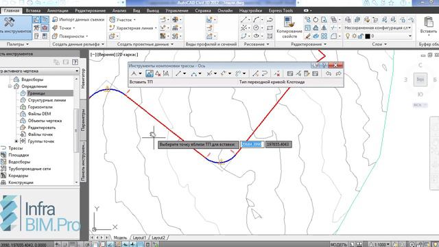Expand the Point groups (Группы точек) tree node

[x=16, y=141]
